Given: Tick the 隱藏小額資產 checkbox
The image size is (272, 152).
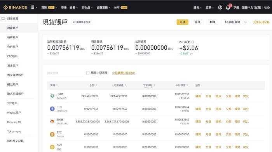Looking at the screenshot, I should (x=88, y=73).
